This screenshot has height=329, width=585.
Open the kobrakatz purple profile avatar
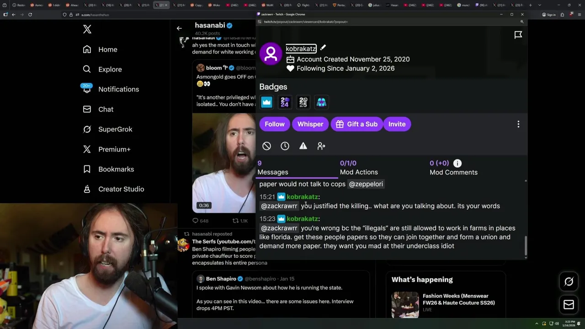click(x=271, y=54)
